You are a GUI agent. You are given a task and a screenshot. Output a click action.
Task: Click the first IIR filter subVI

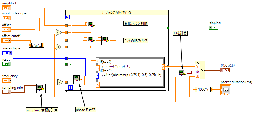click(x=91, y=40)
